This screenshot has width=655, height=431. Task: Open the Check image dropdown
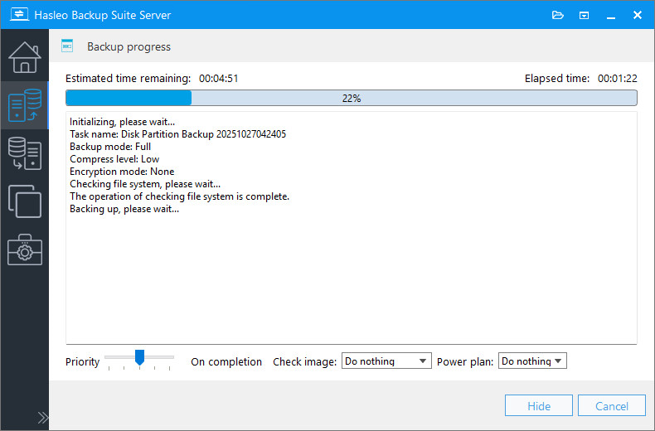coord(386,361)
